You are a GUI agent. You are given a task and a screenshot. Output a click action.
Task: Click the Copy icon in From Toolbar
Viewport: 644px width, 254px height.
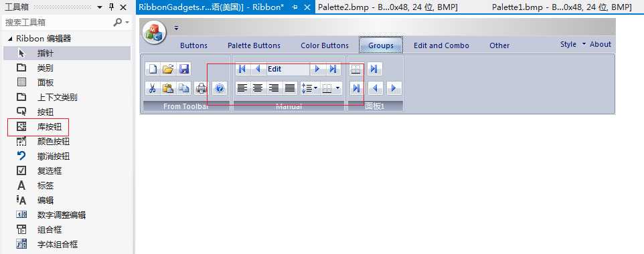(184, 88)
